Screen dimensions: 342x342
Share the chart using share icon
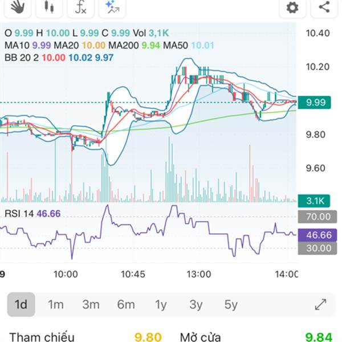324,7
